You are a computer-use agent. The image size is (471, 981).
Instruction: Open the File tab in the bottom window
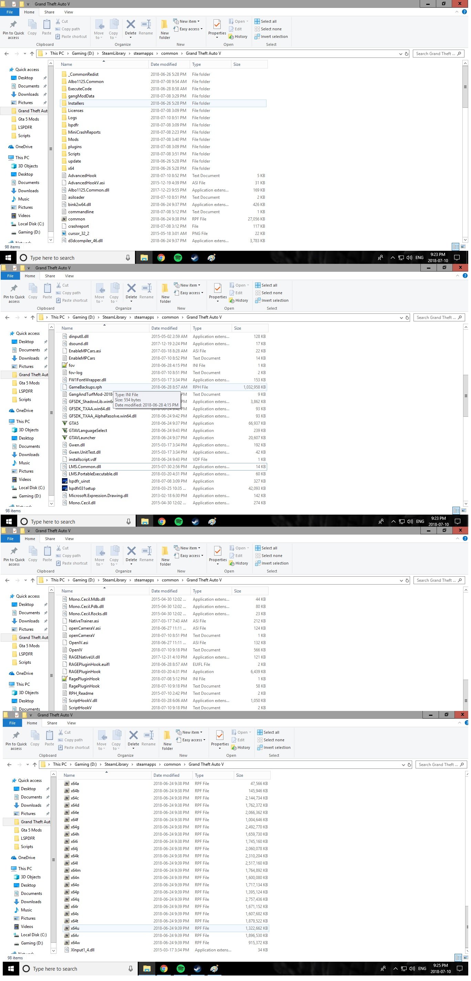click(x=12, y=723)
